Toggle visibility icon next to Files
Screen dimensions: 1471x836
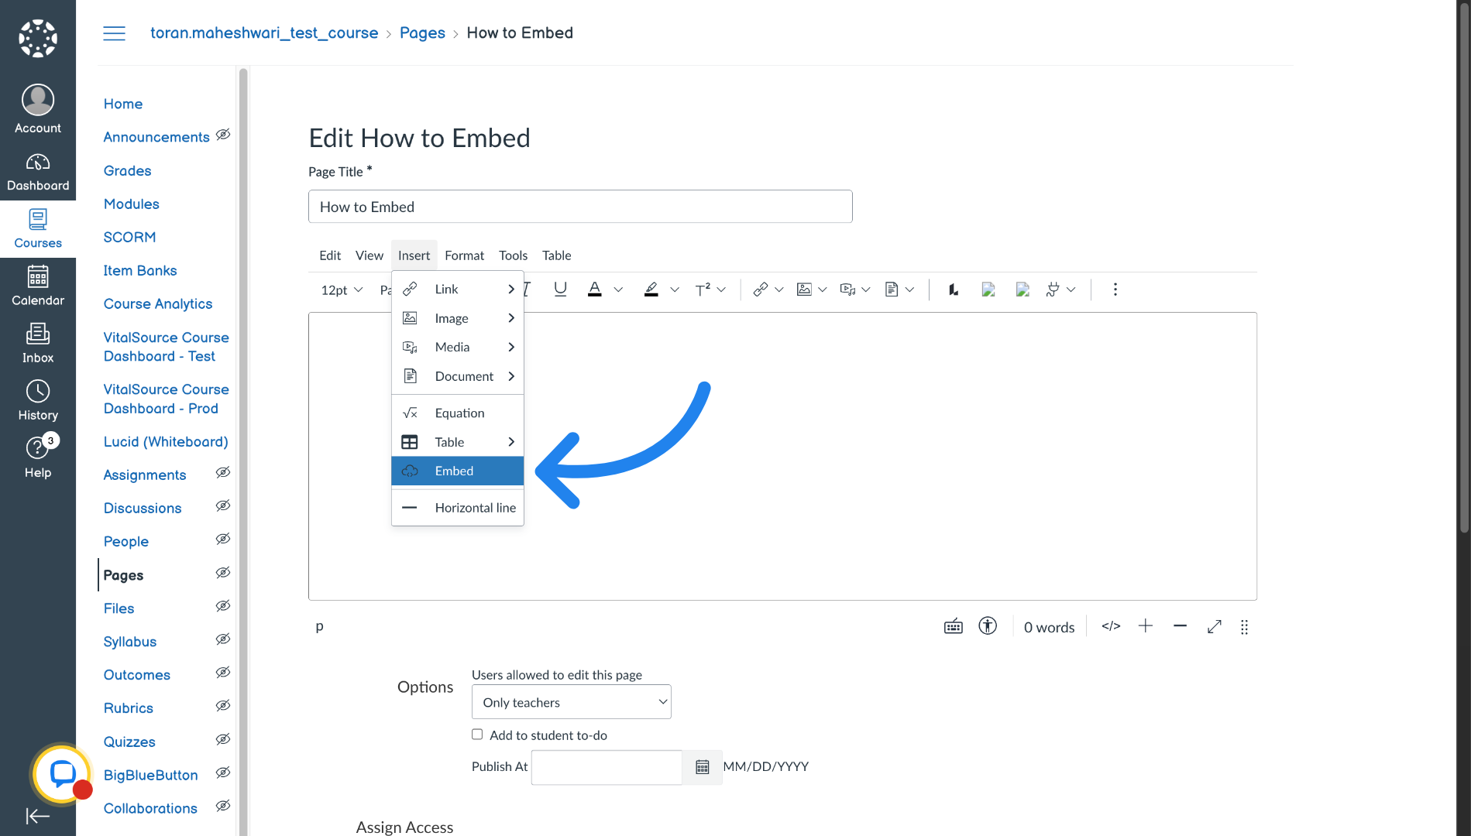(x=223, y=606)
